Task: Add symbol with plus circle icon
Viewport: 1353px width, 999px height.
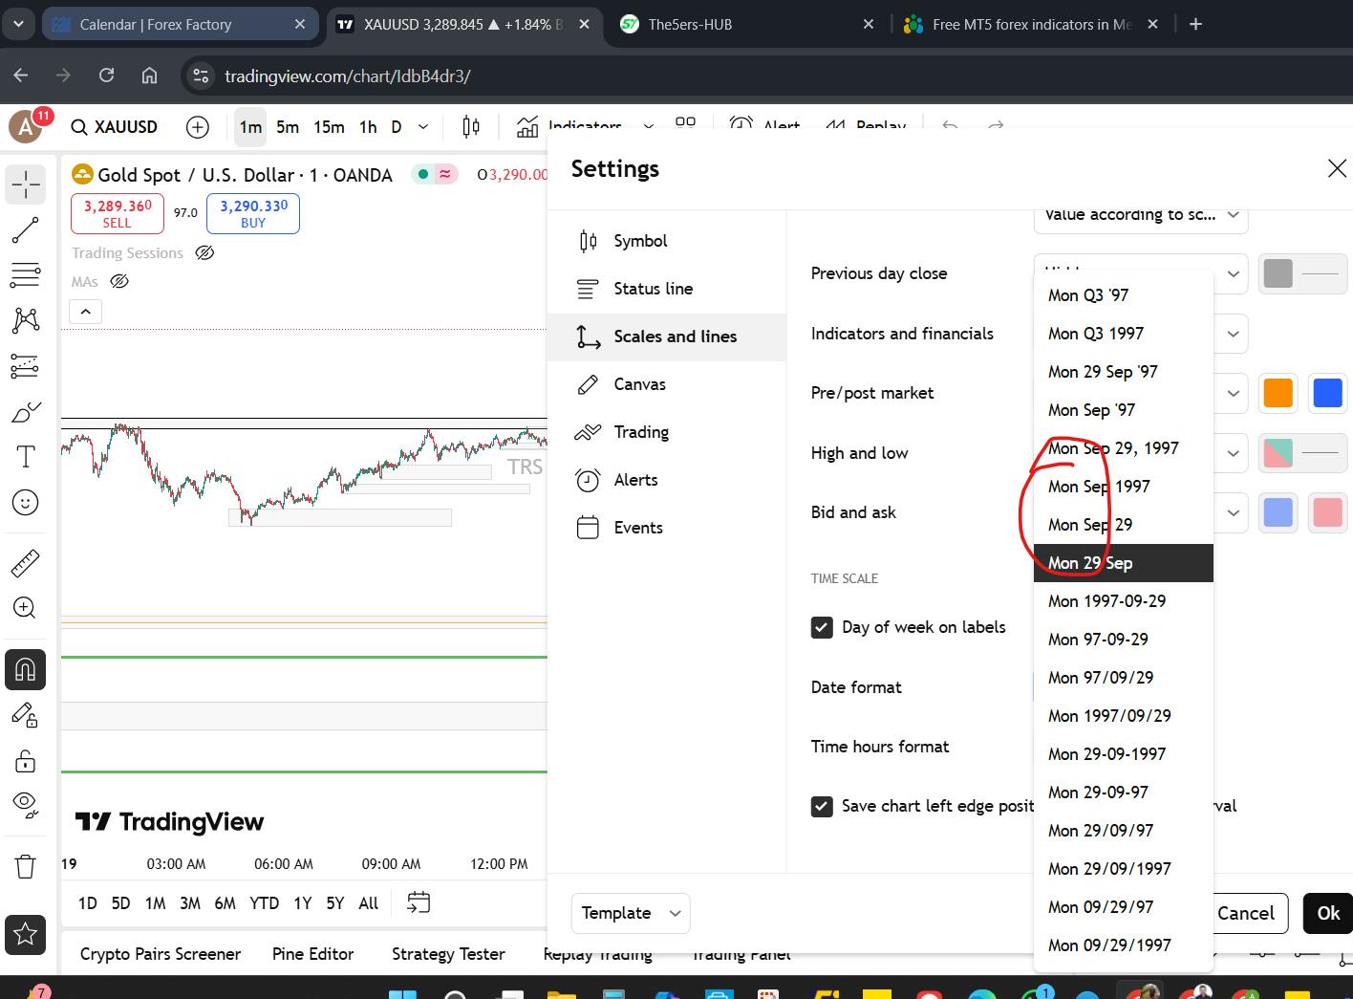Action: tap(198, 126)
